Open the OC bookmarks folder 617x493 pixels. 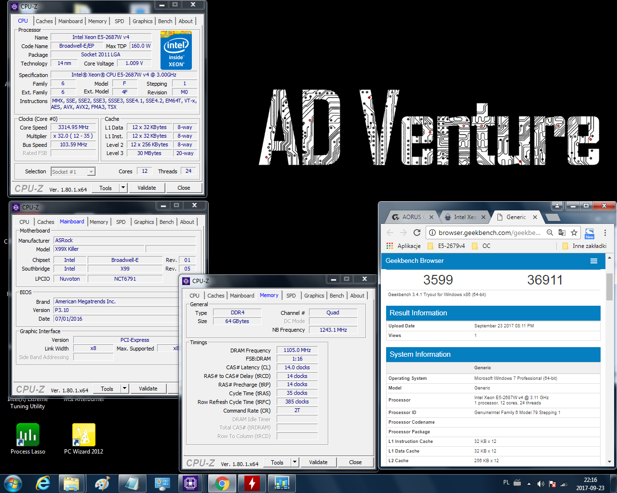coord(481,246)
